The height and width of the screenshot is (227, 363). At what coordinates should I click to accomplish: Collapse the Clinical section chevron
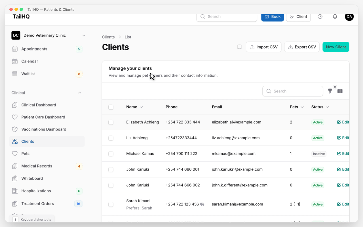coord(79,93)
